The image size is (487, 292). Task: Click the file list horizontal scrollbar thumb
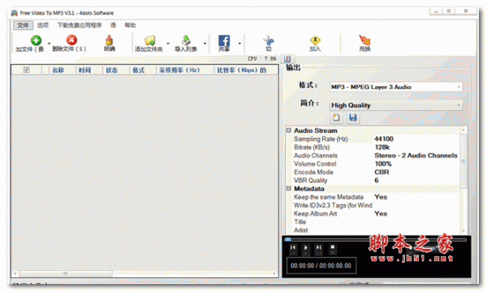[x=66, y=273]
